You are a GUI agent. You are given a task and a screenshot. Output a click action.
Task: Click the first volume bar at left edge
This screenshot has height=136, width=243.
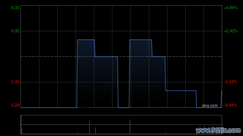tap(22, 131)
